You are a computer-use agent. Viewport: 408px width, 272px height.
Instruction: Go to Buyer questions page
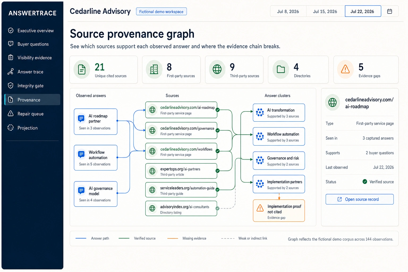pyautogui.click(x=32, y=44)
